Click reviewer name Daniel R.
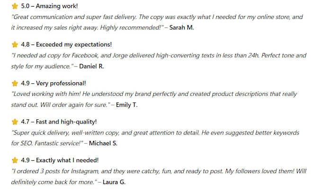322x193 pixels. tap(91, 66)
